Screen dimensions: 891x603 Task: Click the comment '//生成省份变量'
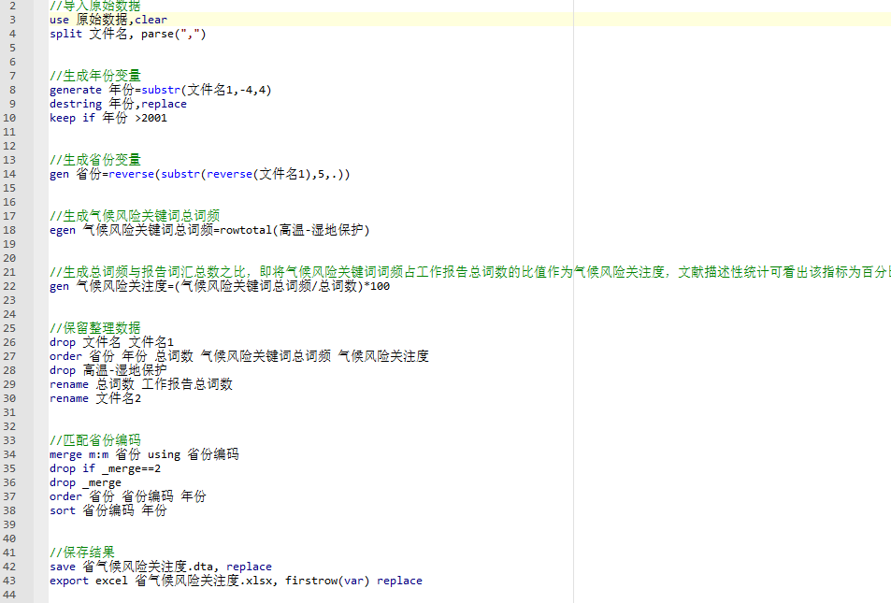[94, 160]
